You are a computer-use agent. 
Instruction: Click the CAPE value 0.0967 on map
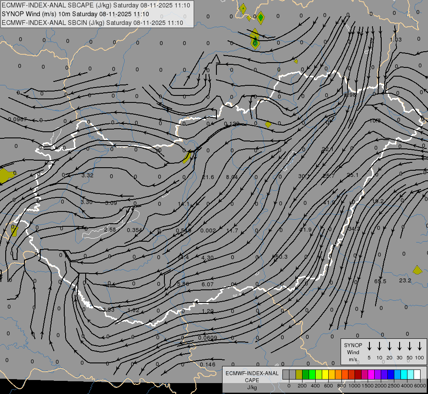pos(17,120)
